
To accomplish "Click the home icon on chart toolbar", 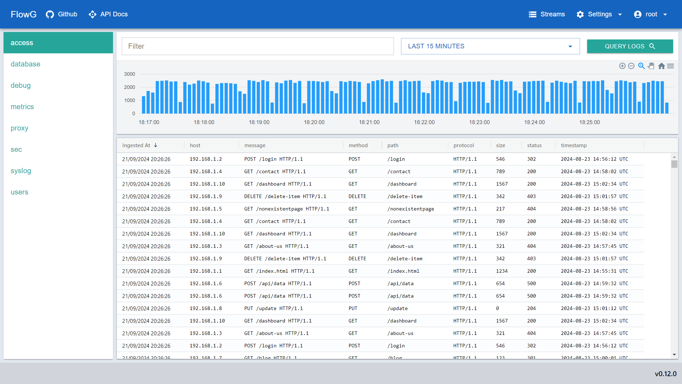I will (x=661, y=65).
